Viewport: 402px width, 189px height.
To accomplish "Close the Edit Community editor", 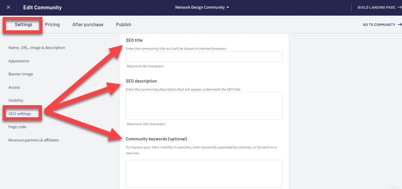I will coord(8,8).
